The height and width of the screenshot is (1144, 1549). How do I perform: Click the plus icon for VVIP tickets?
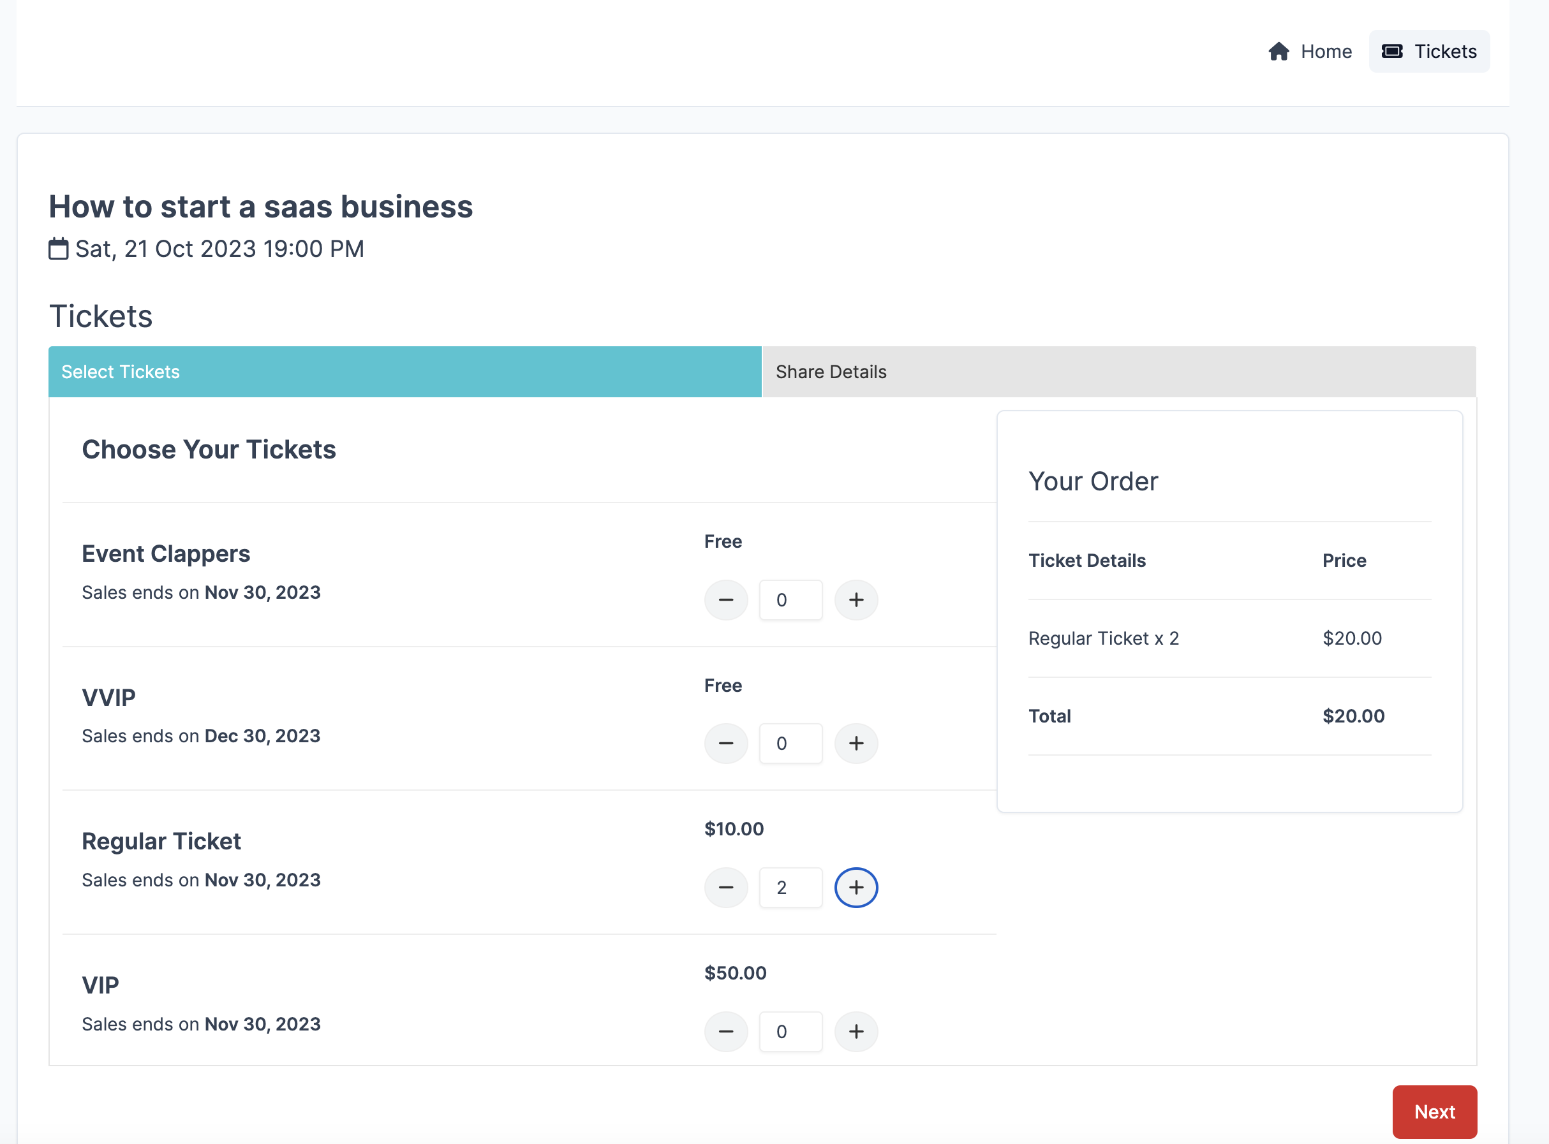[x=856, y=743]
